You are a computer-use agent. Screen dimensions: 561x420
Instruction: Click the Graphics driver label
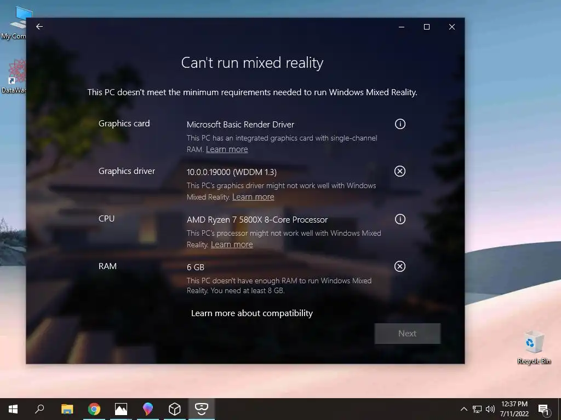coord(127,171)
